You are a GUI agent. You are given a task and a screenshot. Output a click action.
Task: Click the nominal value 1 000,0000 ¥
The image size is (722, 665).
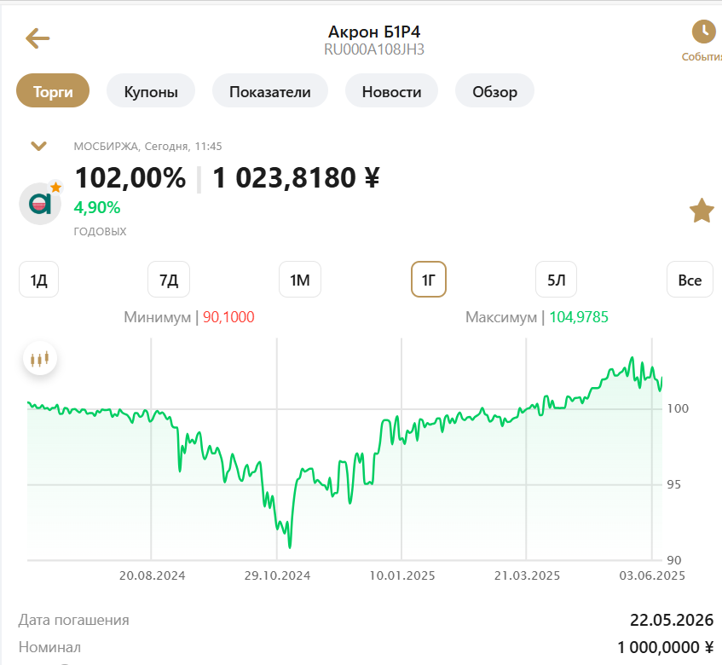click(x=666, y=647)
